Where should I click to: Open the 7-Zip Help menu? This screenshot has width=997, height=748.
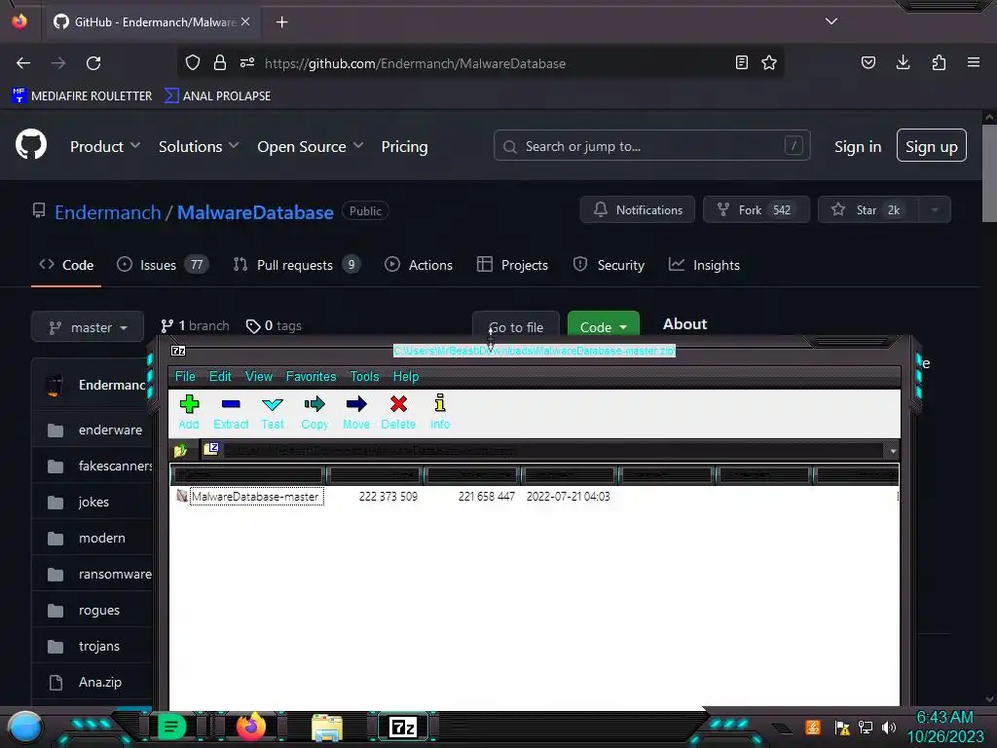click(406, 377)
